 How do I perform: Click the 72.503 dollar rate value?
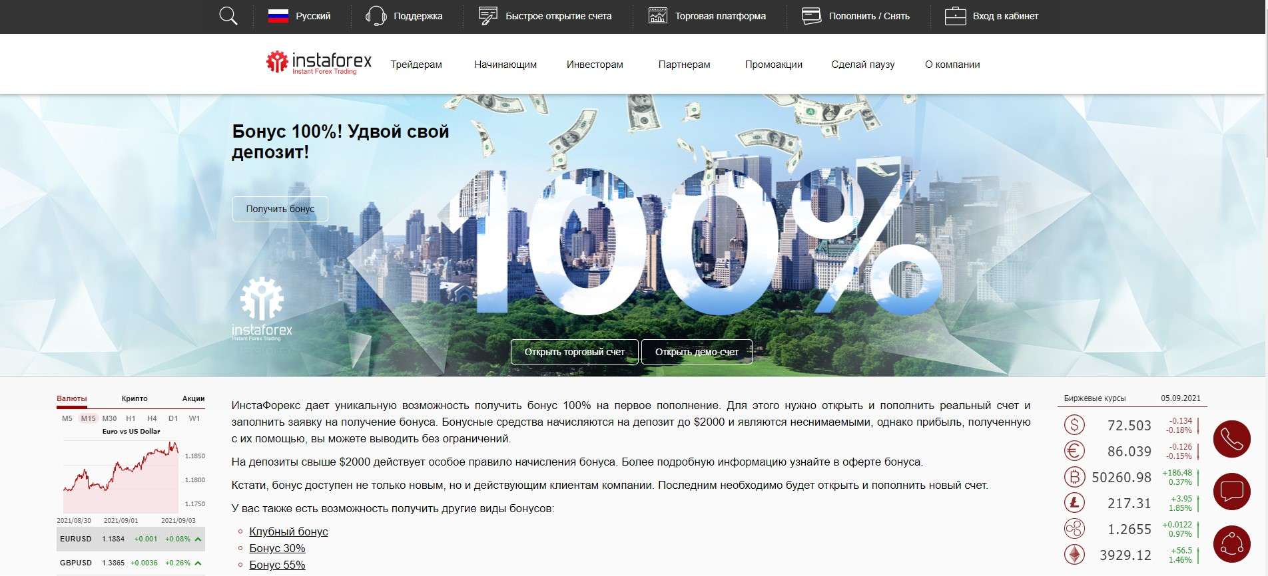click(1129, 426)
